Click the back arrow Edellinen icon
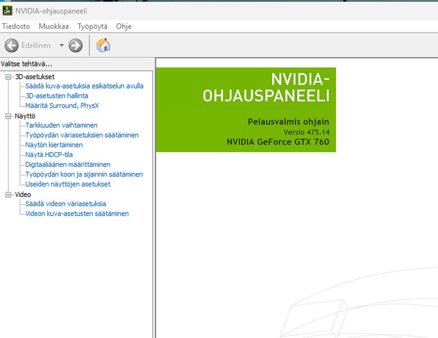 (x=11, y=45)
